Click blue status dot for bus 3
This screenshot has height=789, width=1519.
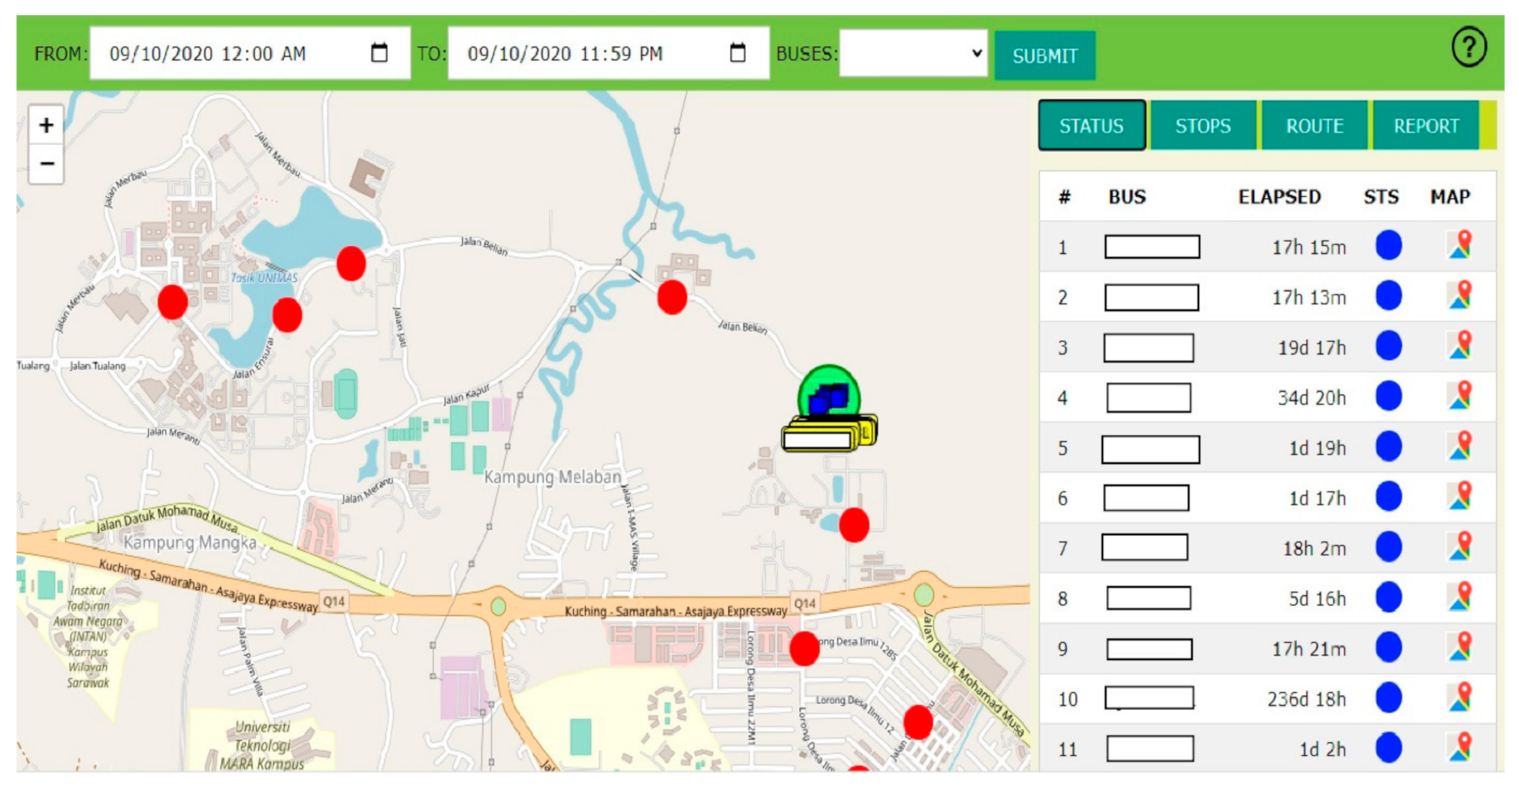[x=1388, y=346]
